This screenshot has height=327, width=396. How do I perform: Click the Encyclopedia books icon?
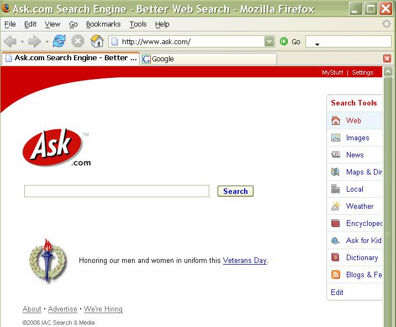tap(335, 223)
